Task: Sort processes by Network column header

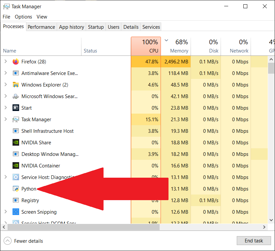Action: (236, 46)
